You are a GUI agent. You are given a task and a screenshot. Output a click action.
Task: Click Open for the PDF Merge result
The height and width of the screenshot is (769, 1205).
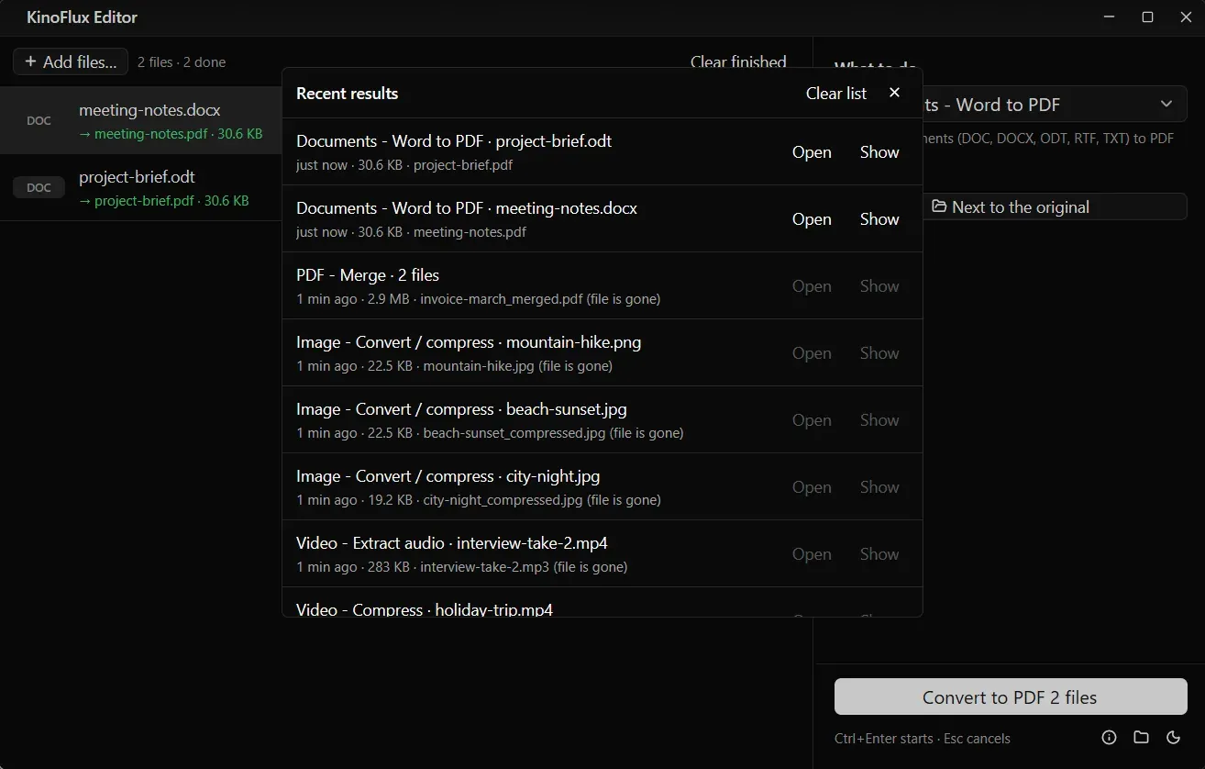click(x=812, y=286)
